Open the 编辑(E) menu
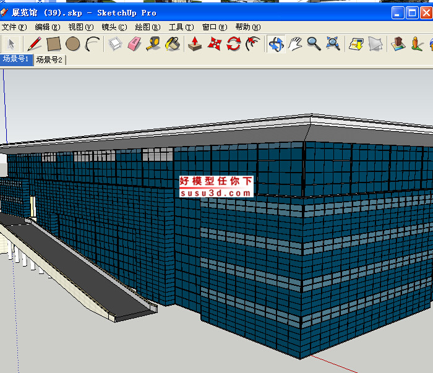Viewport: 433px width, 373px height. point(48,27)
